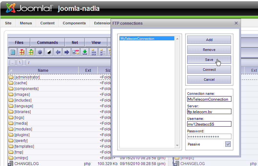Click the [libraries] folder icon

coord(11,112)
